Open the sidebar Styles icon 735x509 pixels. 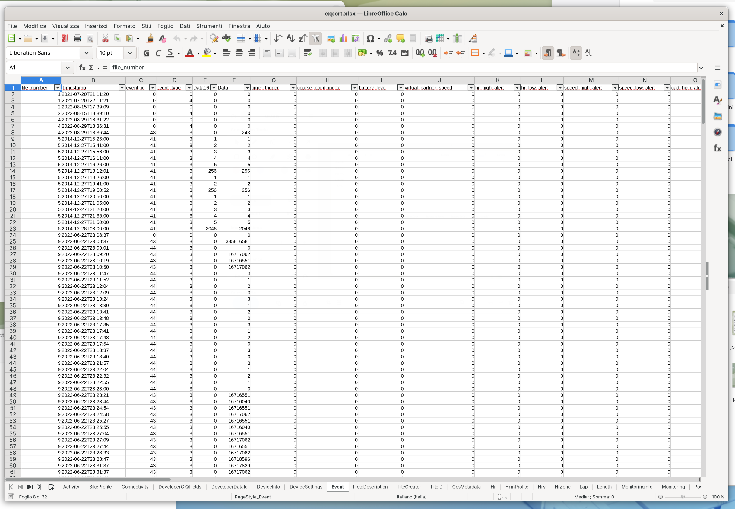(718, 100)
